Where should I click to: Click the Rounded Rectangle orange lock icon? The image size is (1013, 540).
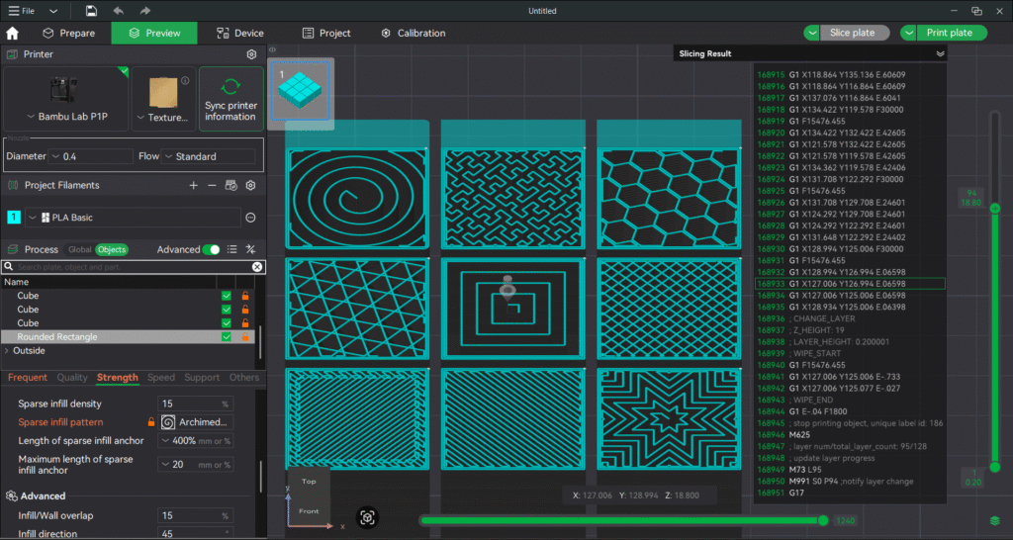(x=245, y=336)
